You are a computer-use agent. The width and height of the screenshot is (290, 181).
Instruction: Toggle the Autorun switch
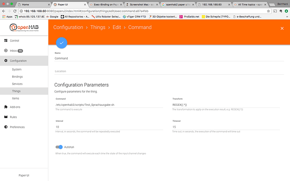tap(59, 147)
